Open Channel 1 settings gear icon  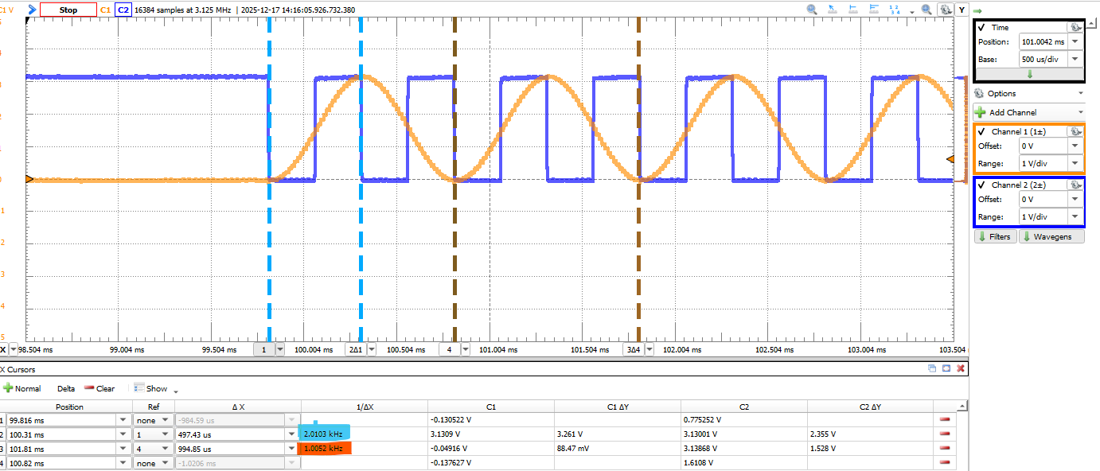[1074, 131]
